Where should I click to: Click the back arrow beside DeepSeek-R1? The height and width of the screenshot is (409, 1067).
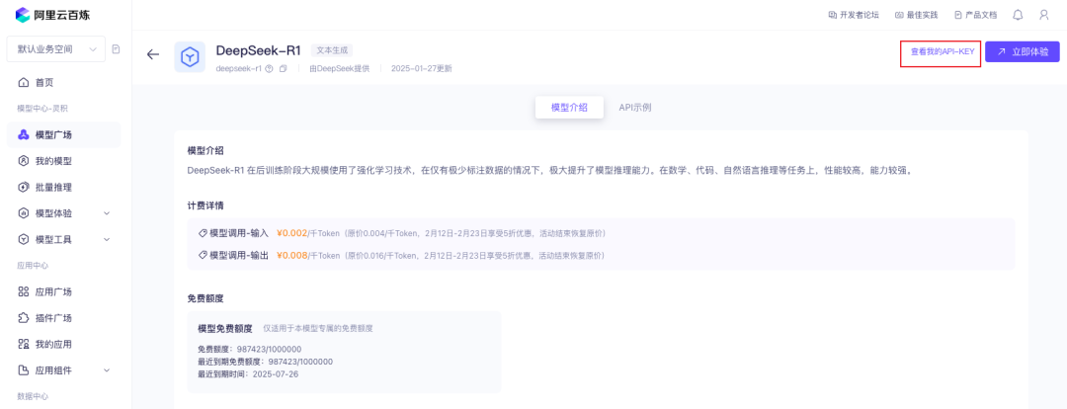[x=153, y=54]
